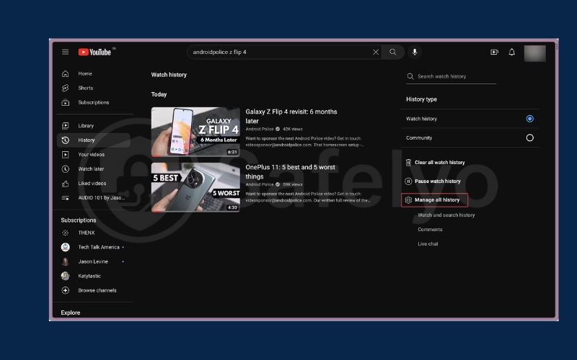
Task: Open Tech Talk America channel avatar
Action: (65, 247)
